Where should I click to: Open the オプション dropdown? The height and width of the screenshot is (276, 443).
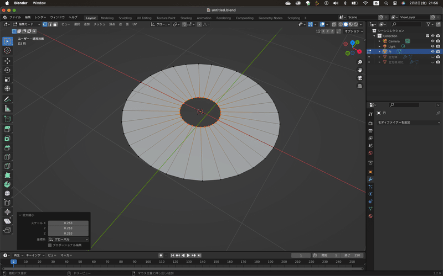click(353, 31)
